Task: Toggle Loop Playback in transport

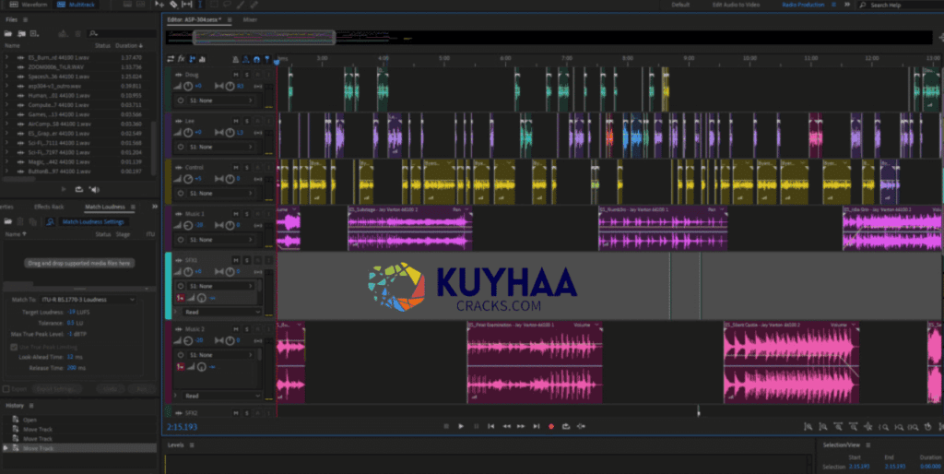Action: (x=566, y=426)
